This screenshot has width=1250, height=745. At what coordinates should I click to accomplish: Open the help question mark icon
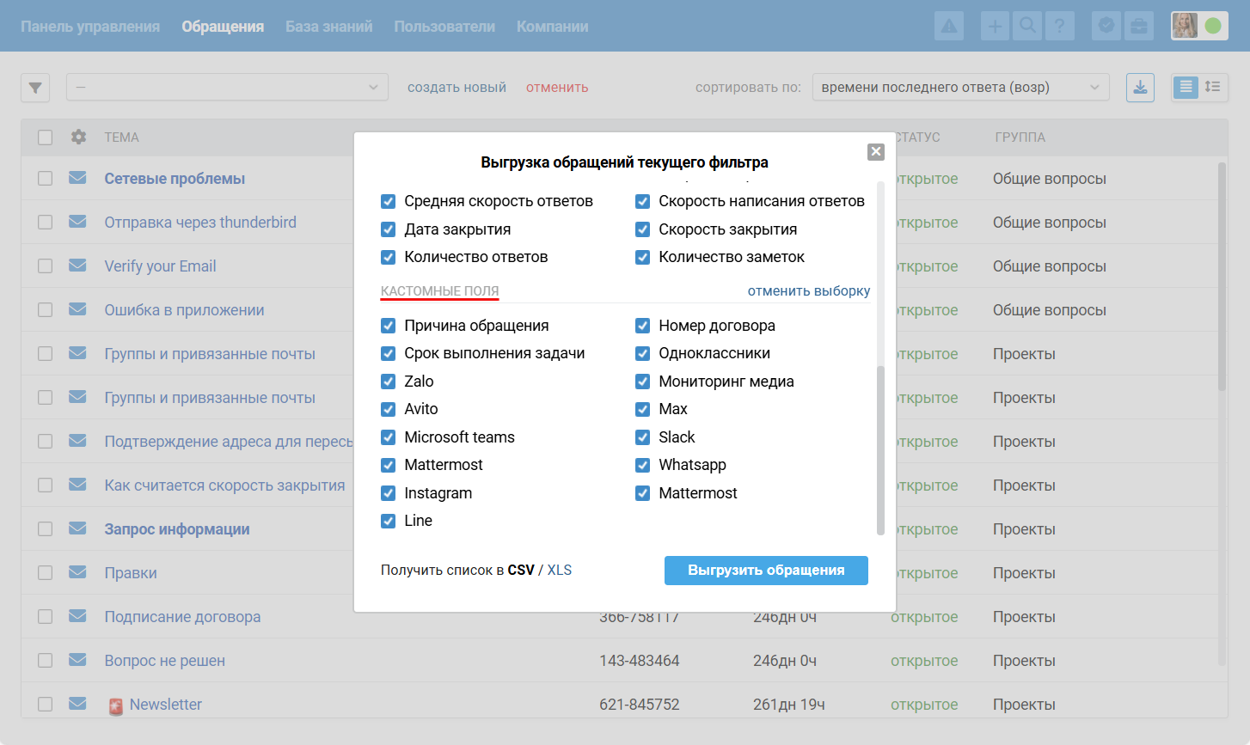(1060, 26)
